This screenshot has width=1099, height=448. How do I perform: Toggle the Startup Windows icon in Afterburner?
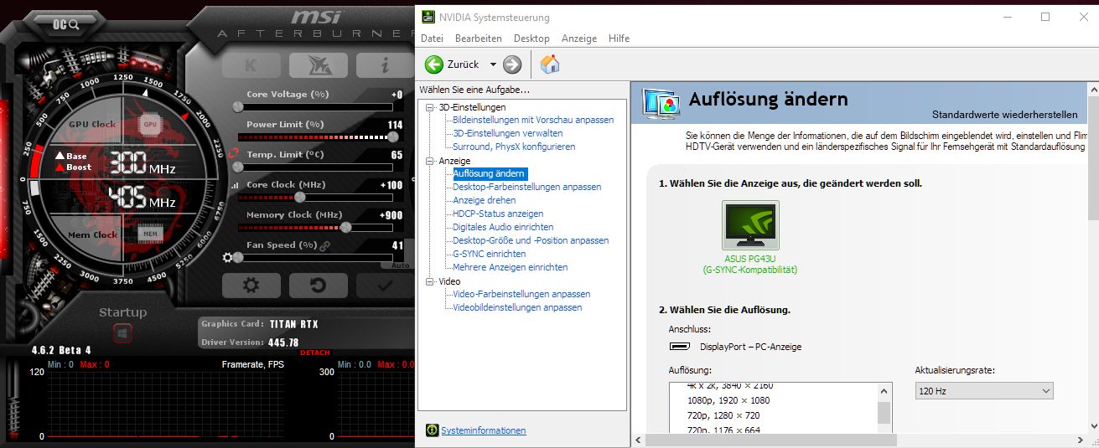(x=122, y=333)
